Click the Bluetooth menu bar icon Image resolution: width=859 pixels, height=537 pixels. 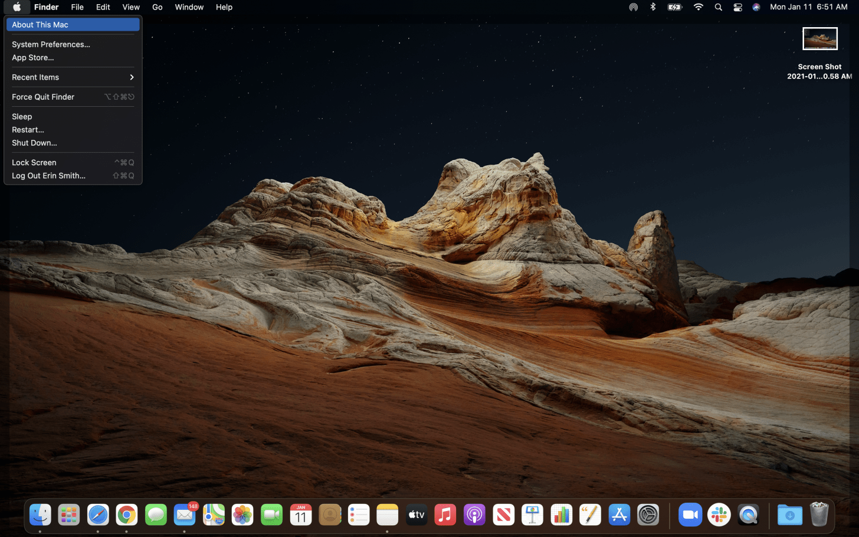click(x=653, y=7)
